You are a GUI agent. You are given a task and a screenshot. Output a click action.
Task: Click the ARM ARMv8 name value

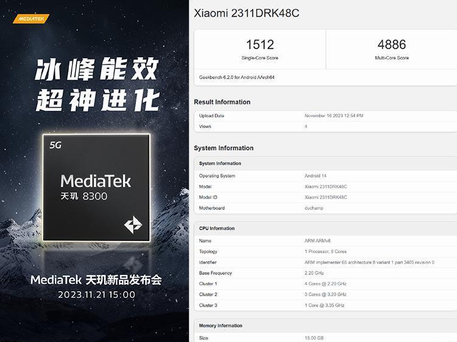pyautogui.click(x=317, y=241)
